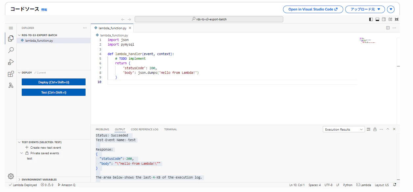Open the Manage gear settings
413x192 pixels.
point(11,176)
